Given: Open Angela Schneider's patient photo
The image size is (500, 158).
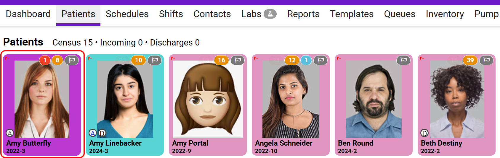Looking at the screenshot, I should pos(291,99).
